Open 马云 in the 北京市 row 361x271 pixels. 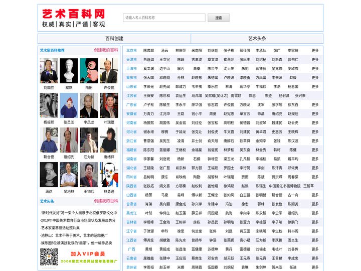click(164, 51)
